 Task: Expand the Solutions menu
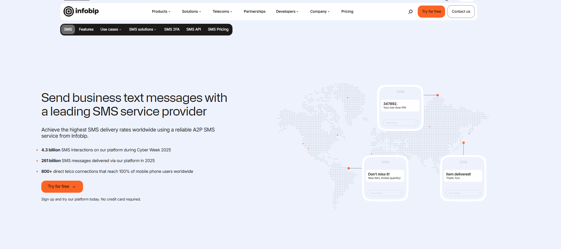[191, 12]
